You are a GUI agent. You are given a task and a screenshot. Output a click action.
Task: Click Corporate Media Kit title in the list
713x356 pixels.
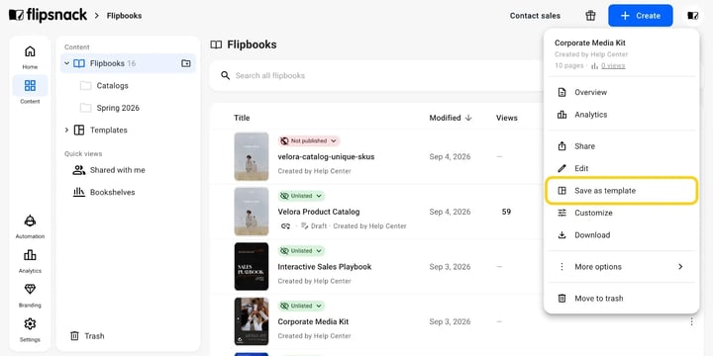[313, 321]
